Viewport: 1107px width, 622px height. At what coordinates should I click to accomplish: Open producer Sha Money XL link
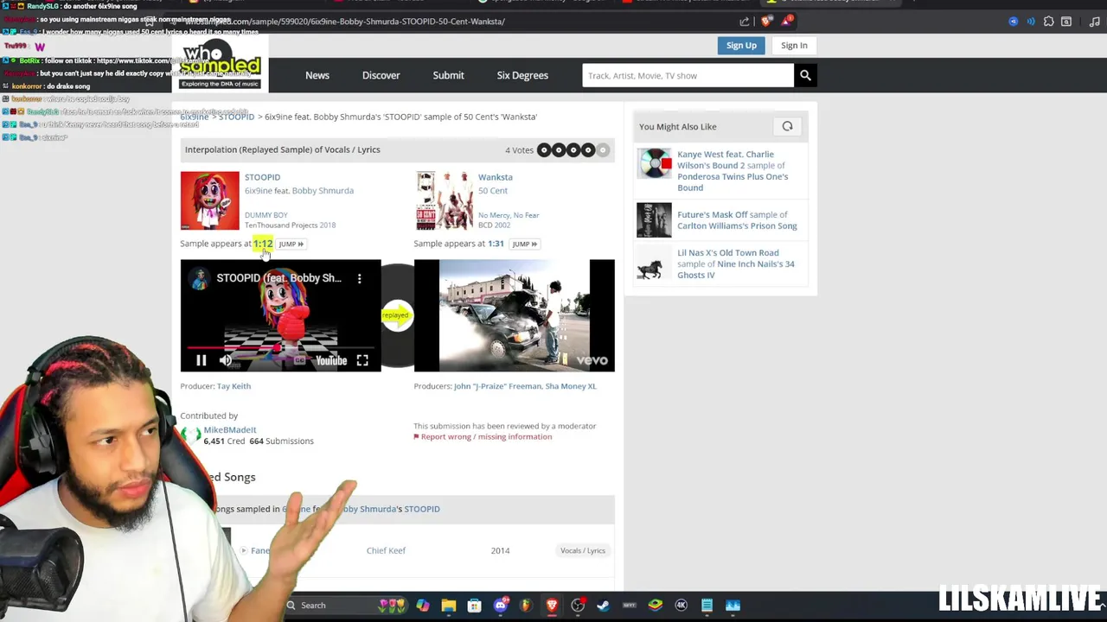[x=571, y=386]
